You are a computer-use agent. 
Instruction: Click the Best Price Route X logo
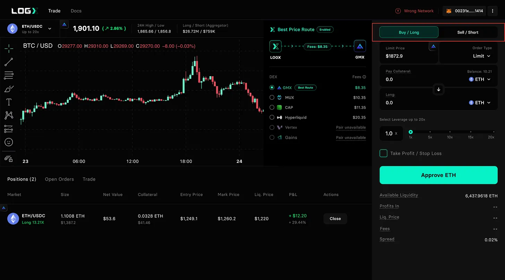pos(272,29)
